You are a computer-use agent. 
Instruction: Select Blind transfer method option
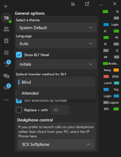[56, 82]
